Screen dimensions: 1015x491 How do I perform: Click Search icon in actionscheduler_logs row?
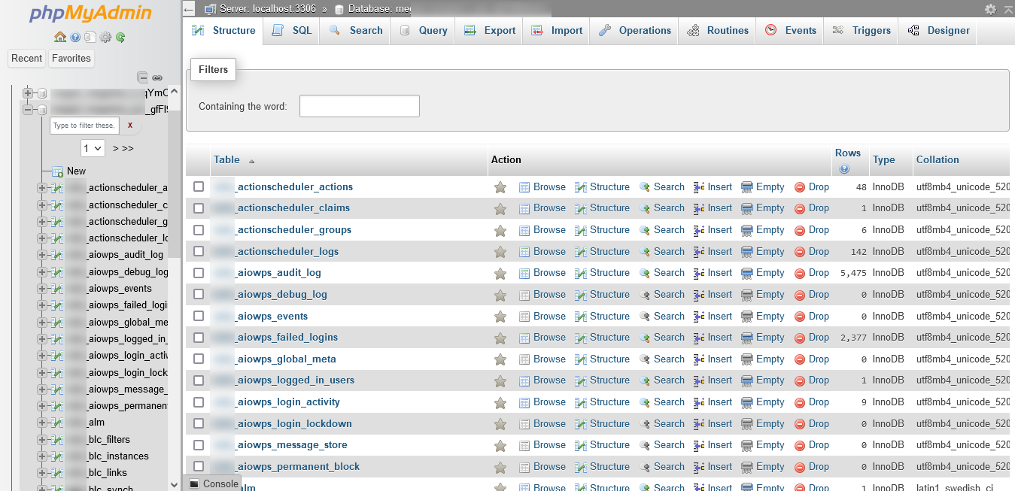click(645, 252)
